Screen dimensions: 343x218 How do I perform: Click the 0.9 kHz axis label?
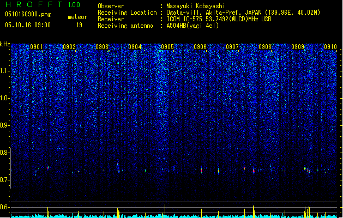(5, 125)
